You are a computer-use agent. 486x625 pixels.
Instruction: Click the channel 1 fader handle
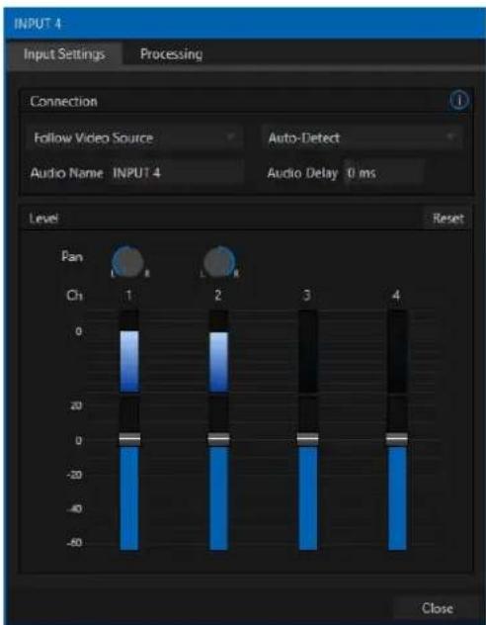[129, 439]
